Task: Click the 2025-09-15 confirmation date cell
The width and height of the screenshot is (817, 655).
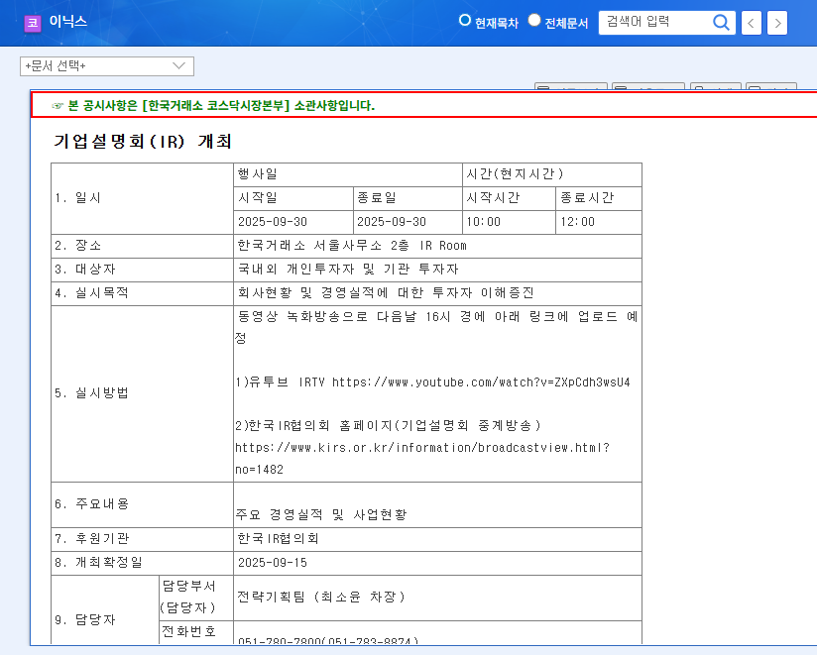Action: [x=437, y=563]
